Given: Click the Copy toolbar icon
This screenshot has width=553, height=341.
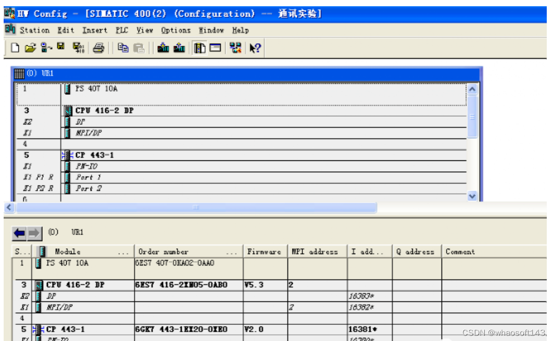Looking at the screenshot, I should [x=123, y=47].
